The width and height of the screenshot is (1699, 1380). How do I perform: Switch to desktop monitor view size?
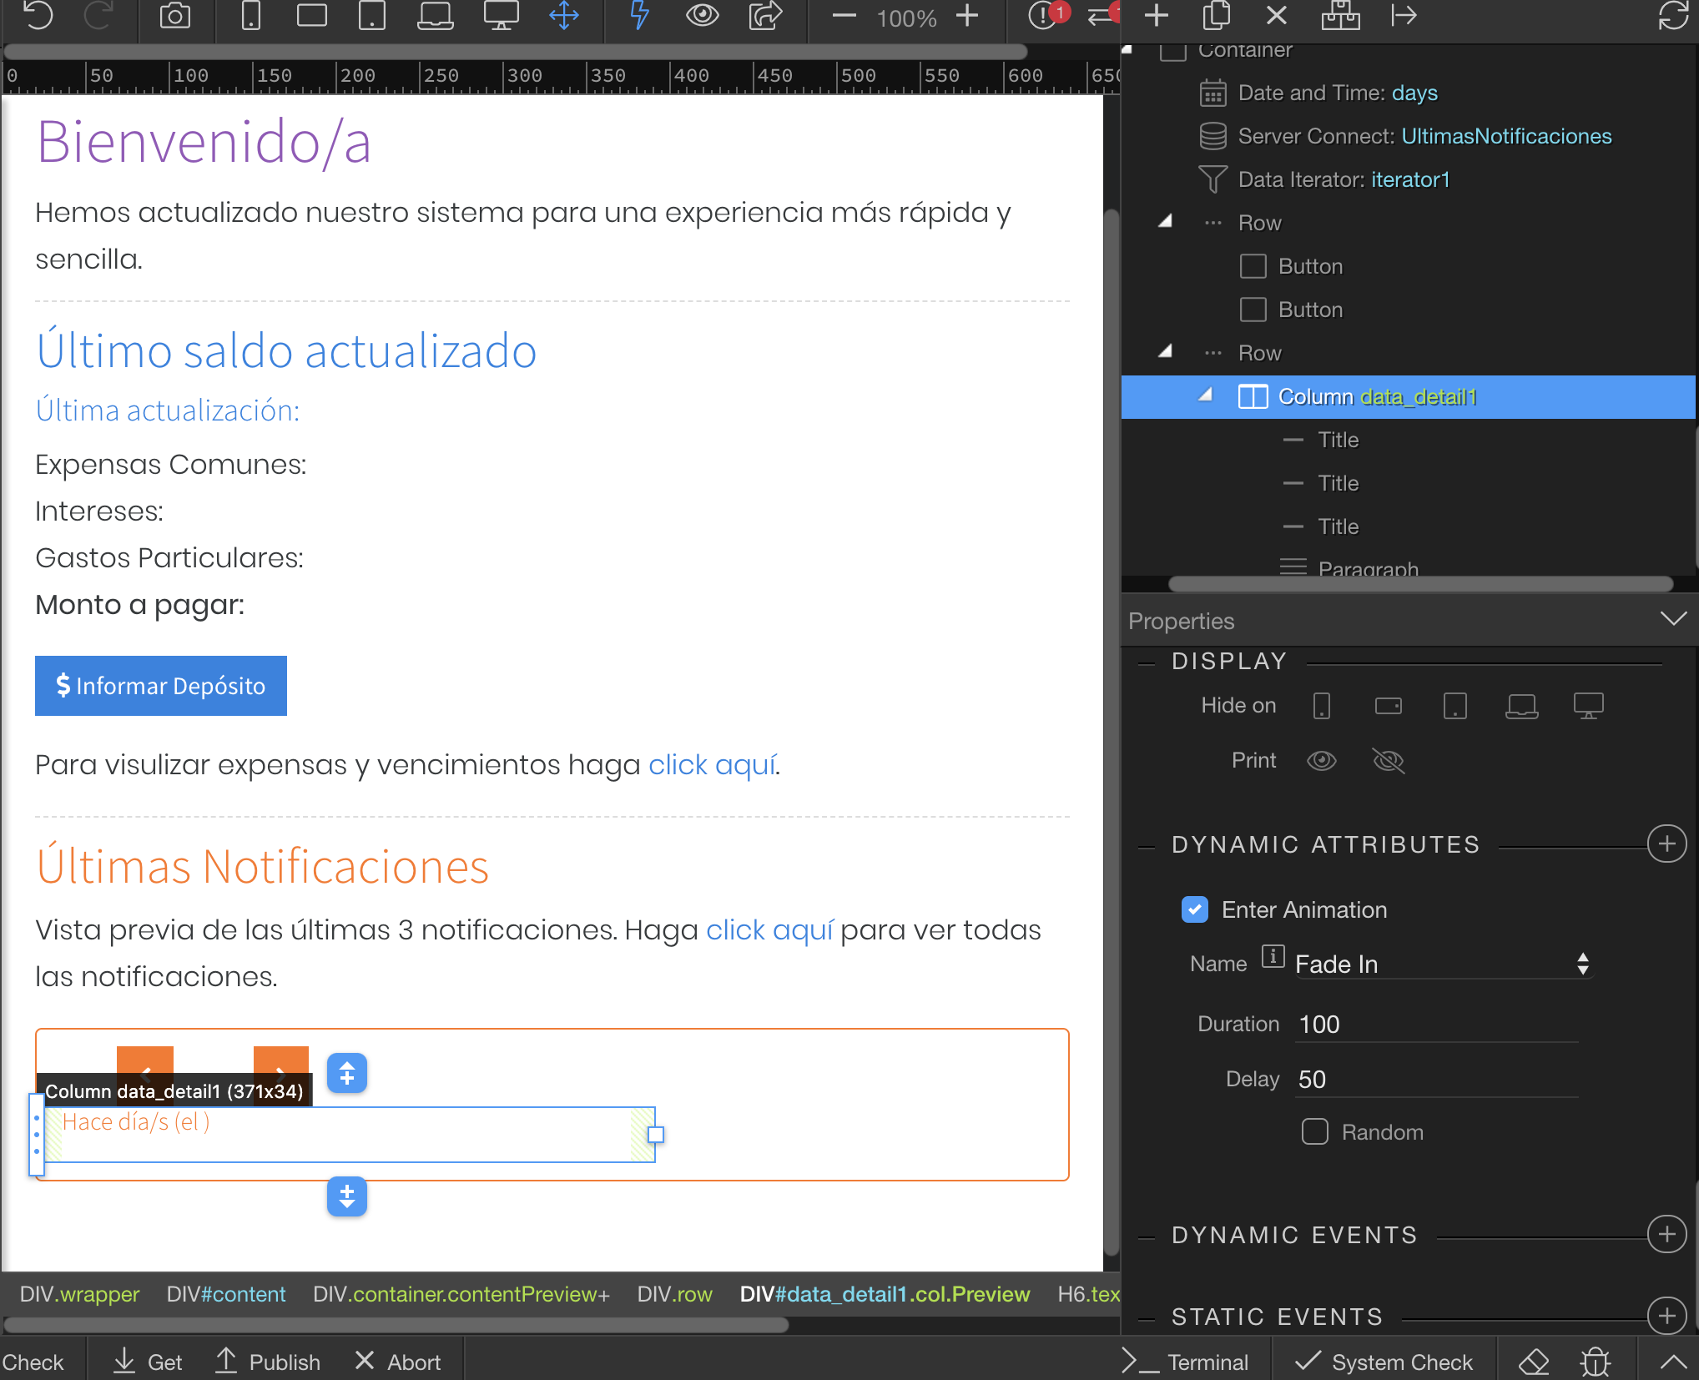501,16
